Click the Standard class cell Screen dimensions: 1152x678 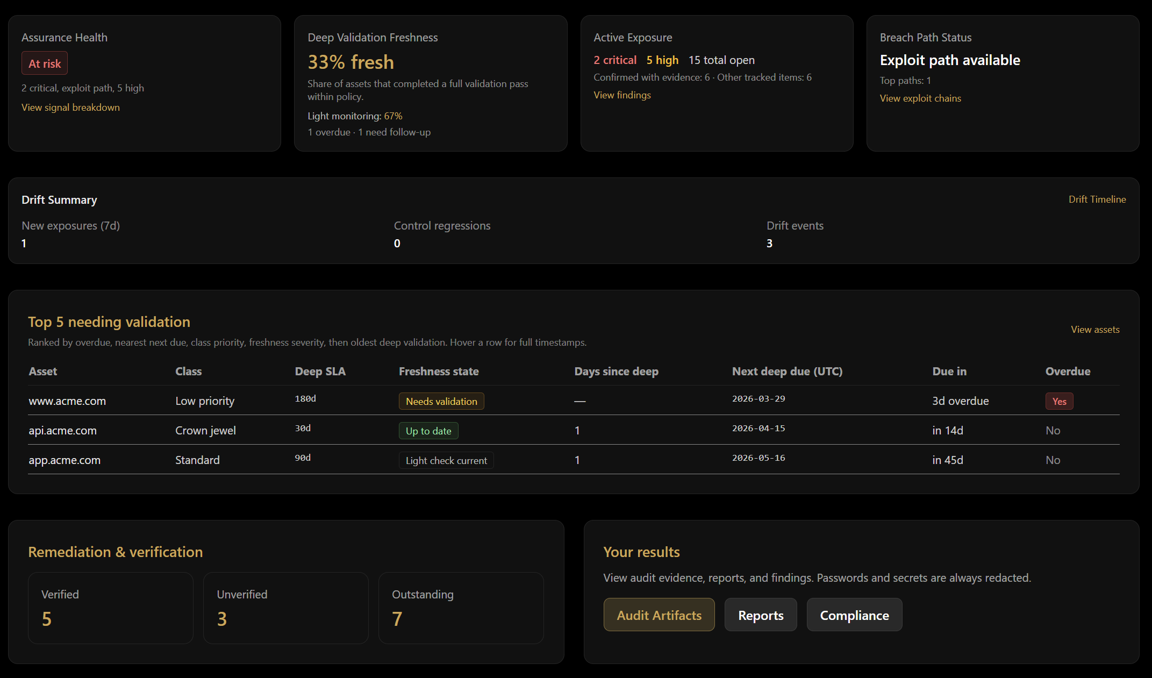point(197,460)
